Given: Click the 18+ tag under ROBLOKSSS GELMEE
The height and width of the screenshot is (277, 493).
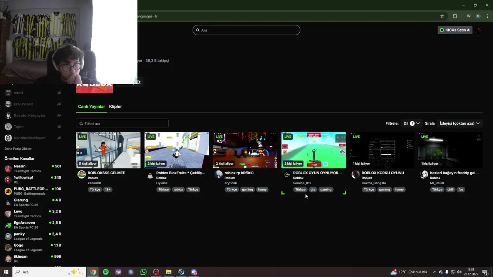Looking at the screenshot, I should pyautogui.click(x=108, y=190).
